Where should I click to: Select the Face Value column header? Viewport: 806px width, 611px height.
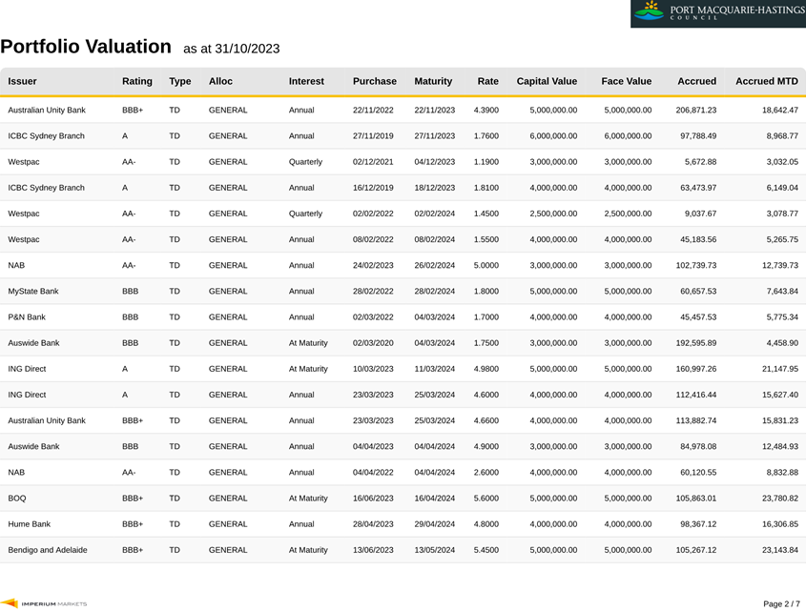pyautogui.click(x=627, y=81)
